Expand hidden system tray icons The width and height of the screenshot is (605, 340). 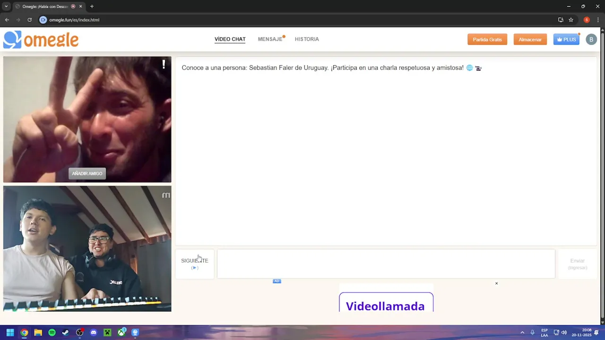[x=522, y=332]
